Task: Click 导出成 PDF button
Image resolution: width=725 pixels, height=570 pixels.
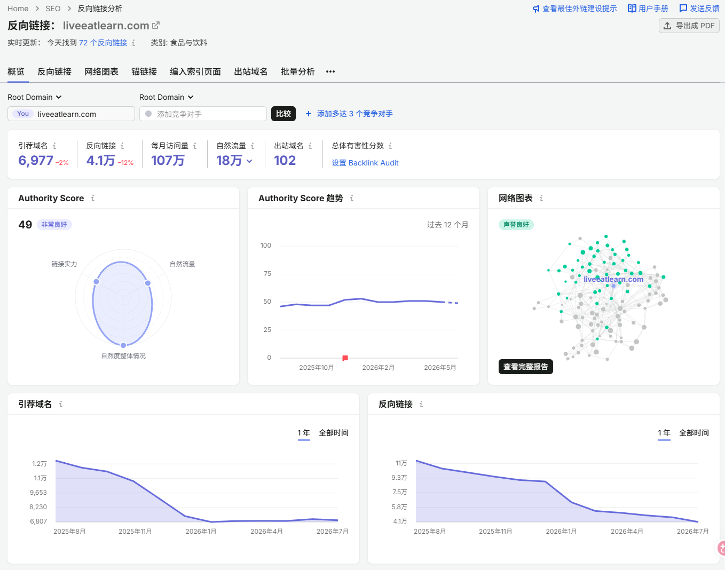Action: (x=689, y=26)
